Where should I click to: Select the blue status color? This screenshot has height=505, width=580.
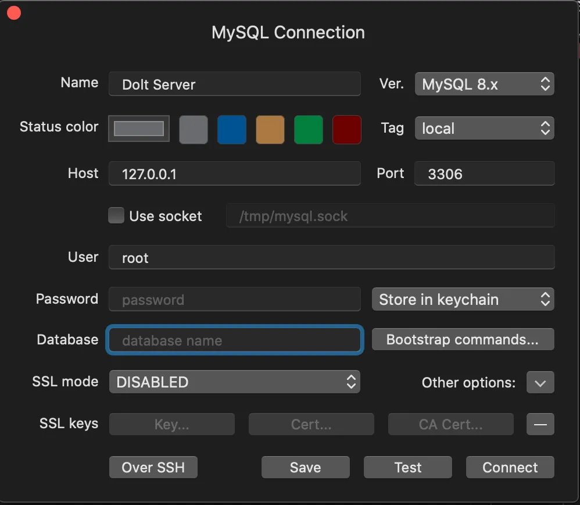(x=232, y=129)
